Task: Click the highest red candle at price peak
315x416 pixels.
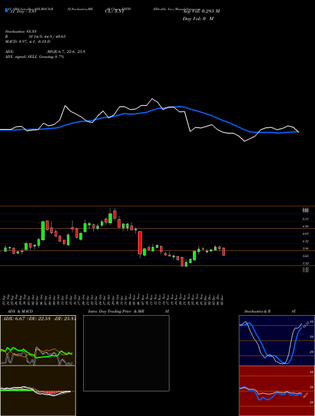Action: (x=115, y=214)
